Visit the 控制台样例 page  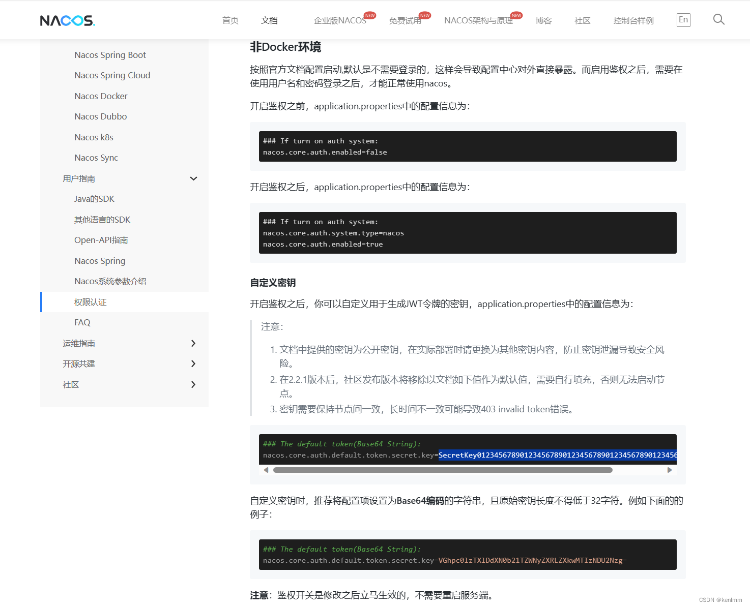coord(633,20)
